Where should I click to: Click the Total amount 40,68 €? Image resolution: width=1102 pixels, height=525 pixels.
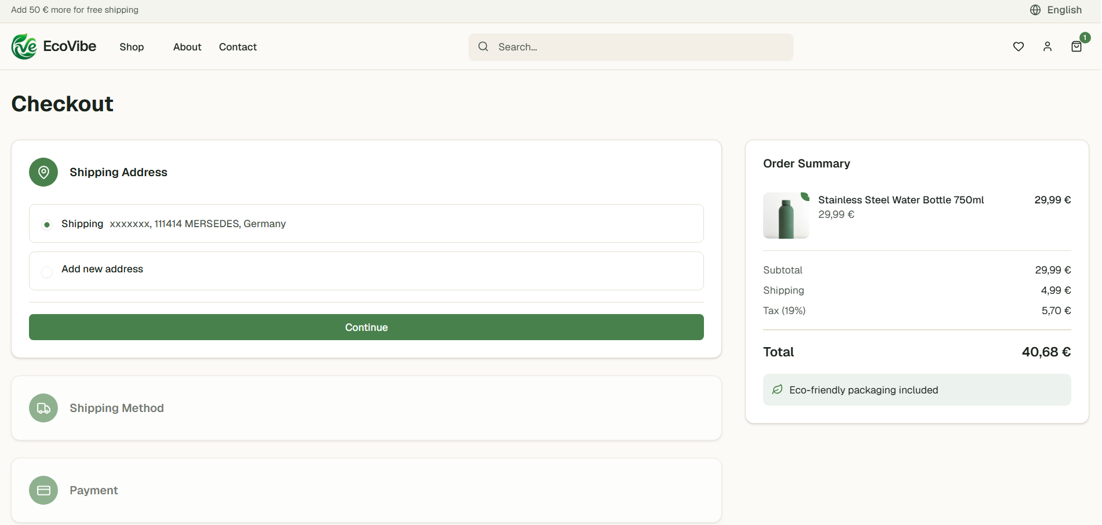click(x=1046, y=352)
